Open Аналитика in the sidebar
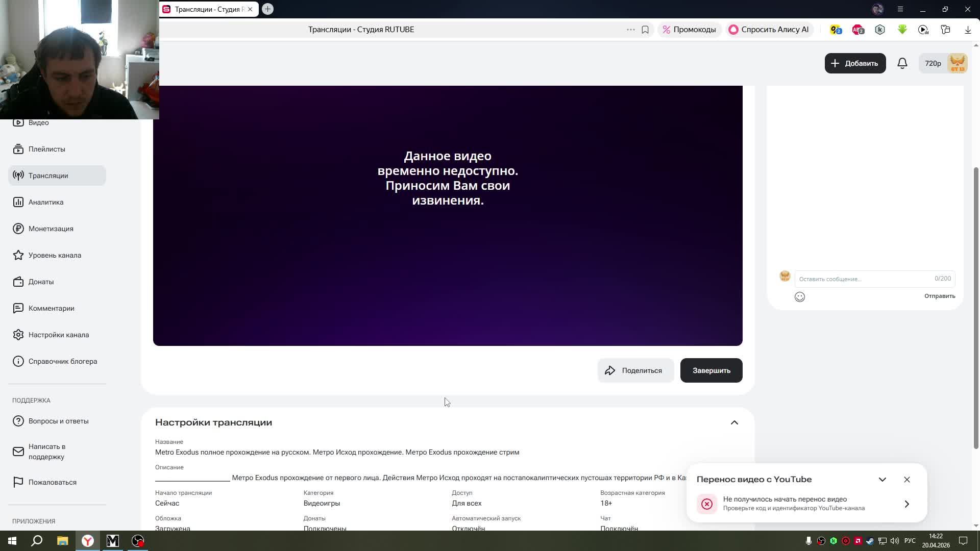The image size is (980, 551). click(x=46, y=202)
